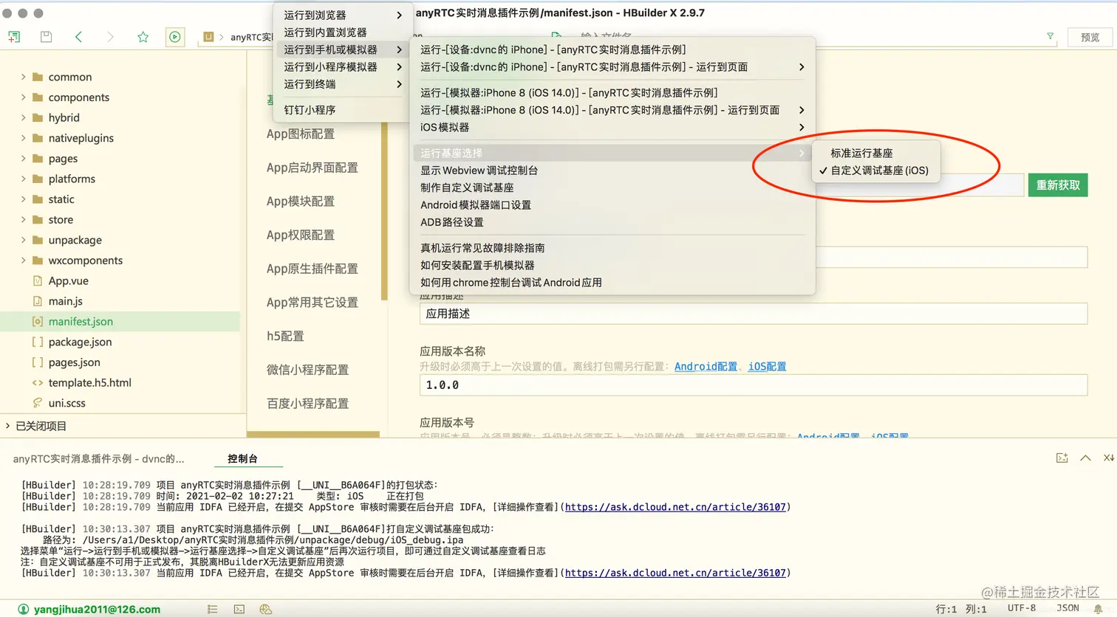Click the manifest.json file icon

tap(37, 321)
